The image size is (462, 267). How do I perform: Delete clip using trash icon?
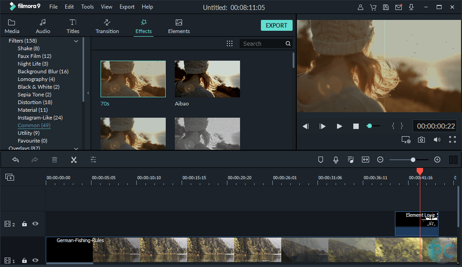tap(54, 160)
